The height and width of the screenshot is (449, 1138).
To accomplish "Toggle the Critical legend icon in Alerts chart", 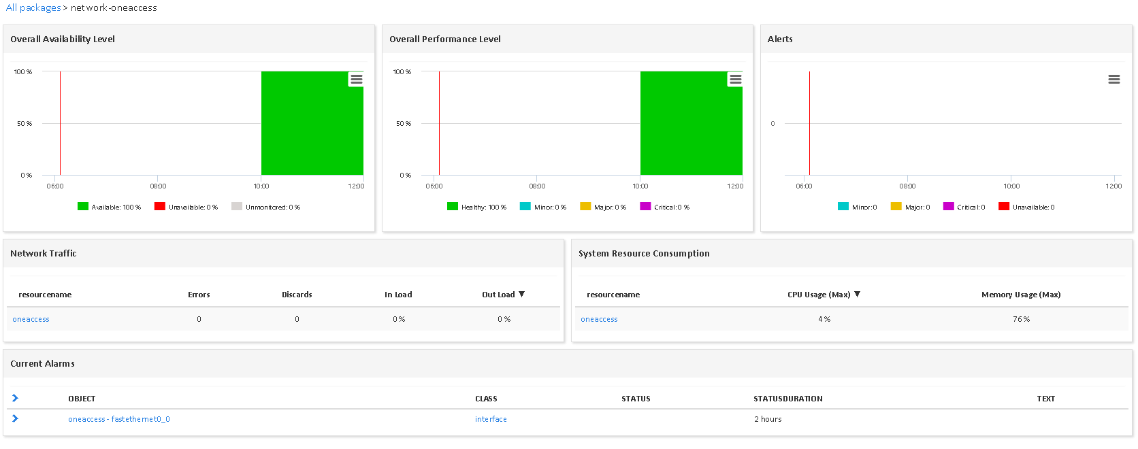I will 949,207.
